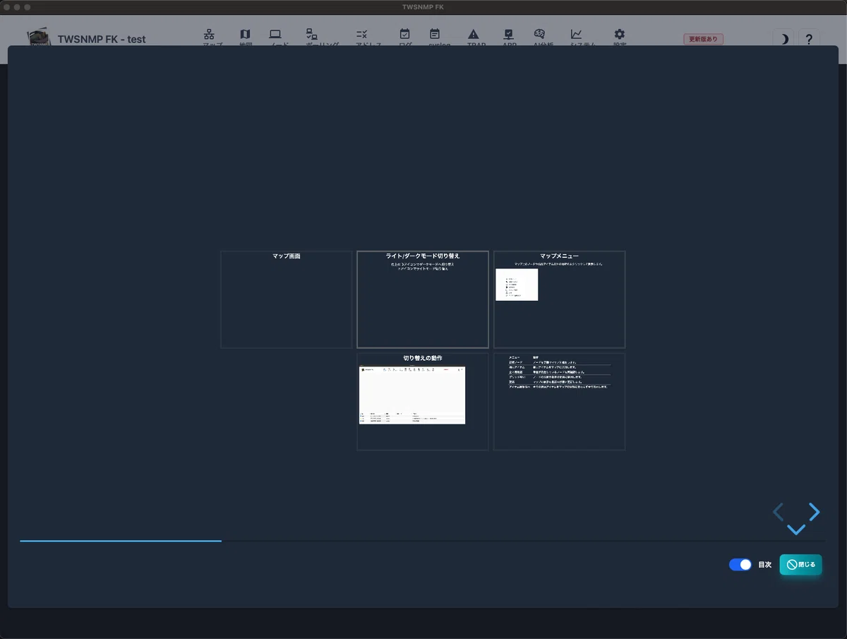The width and height of the screenshot is (847, 639).
Task: Close the help viewer with 閉じる
Action: (x=801, y=565)
